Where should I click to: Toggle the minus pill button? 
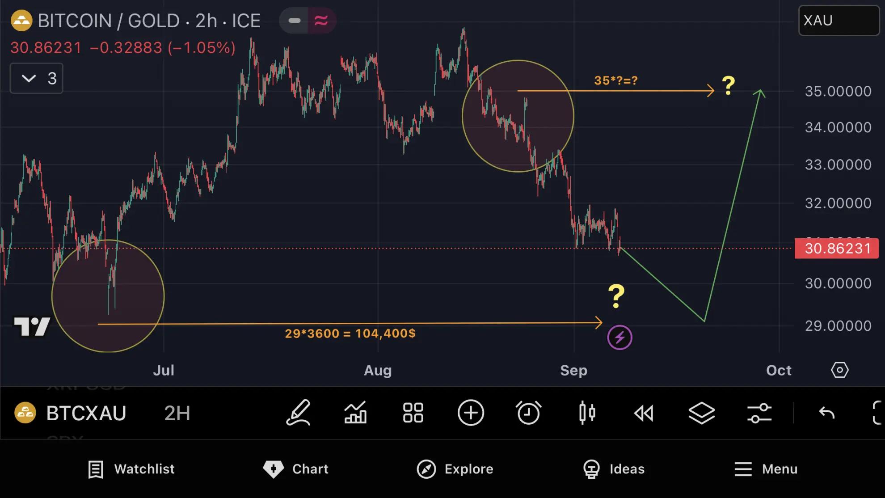coord(294,21)
